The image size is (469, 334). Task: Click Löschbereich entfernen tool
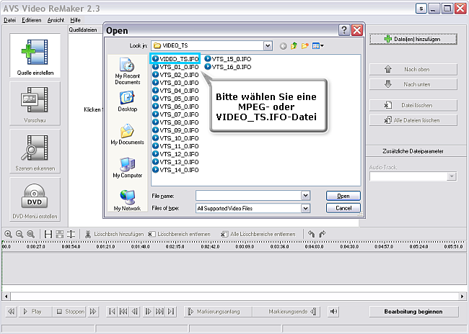pos(179,235)
